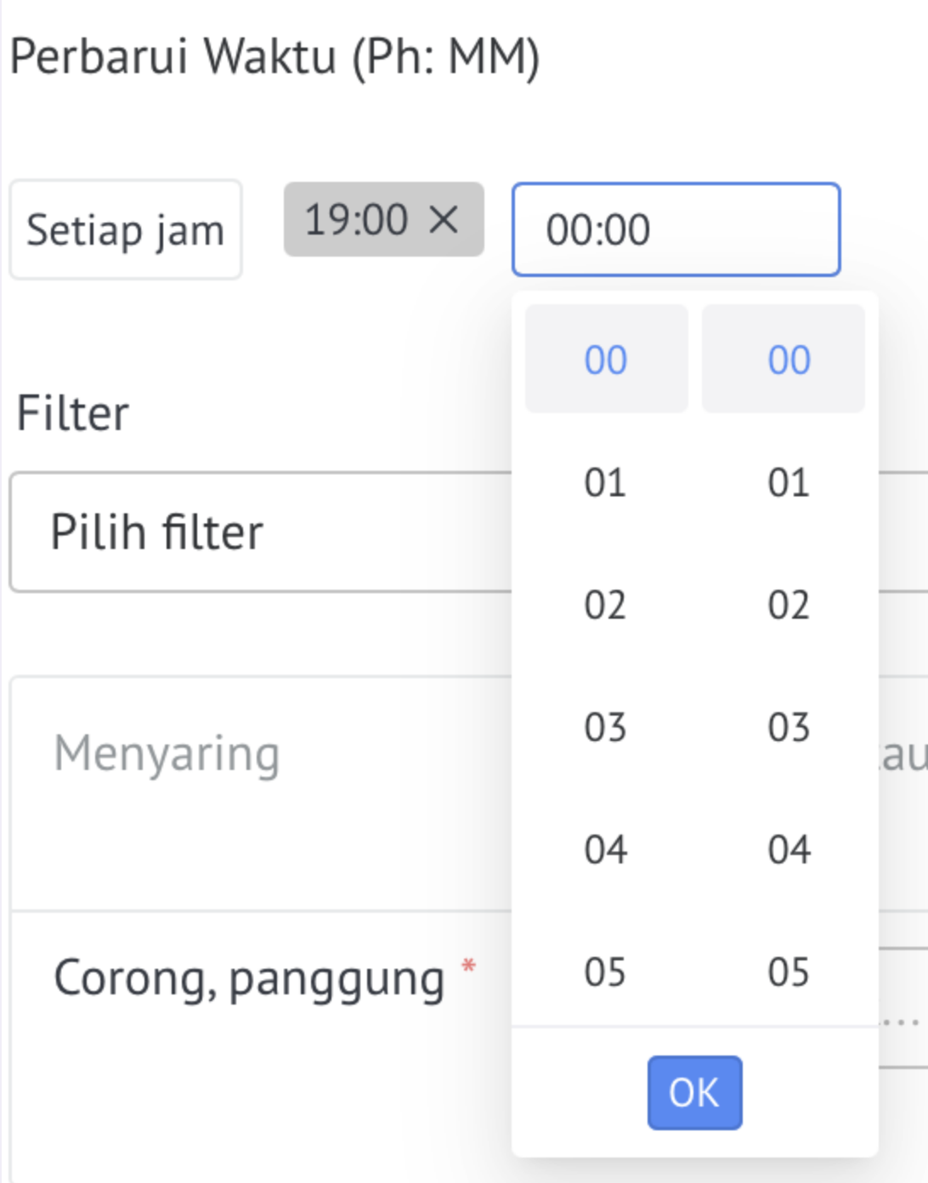The height and width of the screenshot is (1183, 928).
Task: Select minute 04 in time picker
Action: coord(783,849)
